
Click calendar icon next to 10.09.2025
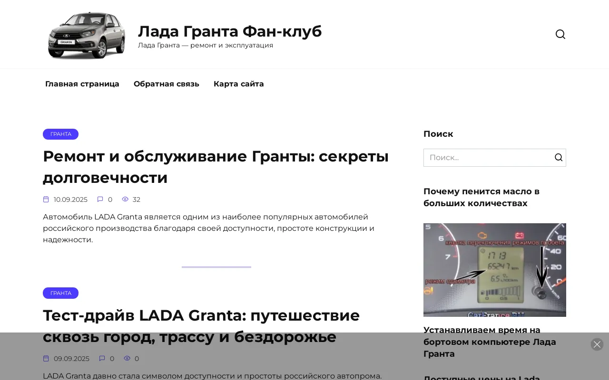click(46, 199)
